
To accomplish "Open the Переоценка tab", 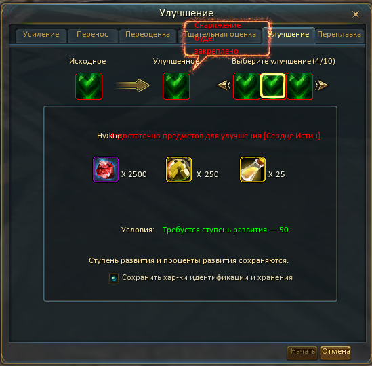I will [x=148, y=35].
